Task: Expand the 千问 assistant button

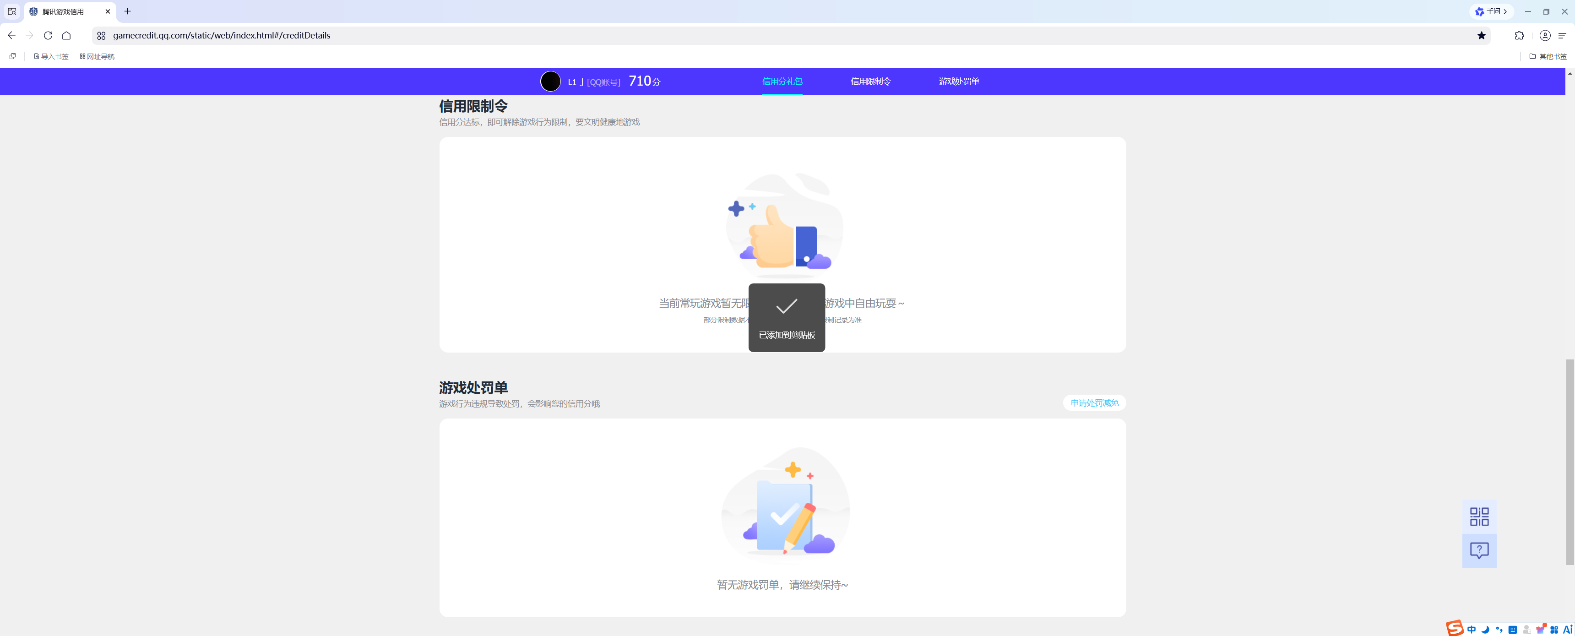Action: click(1491, 11)
